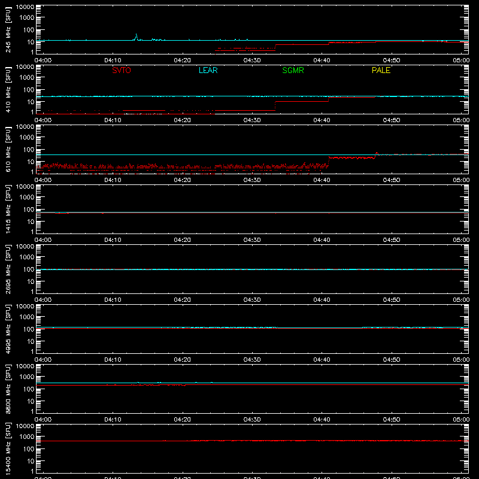Click 04:10 tick label below 4995 MHz plot
The height and width of the screenshot is (479, 479).
point(113,360)
